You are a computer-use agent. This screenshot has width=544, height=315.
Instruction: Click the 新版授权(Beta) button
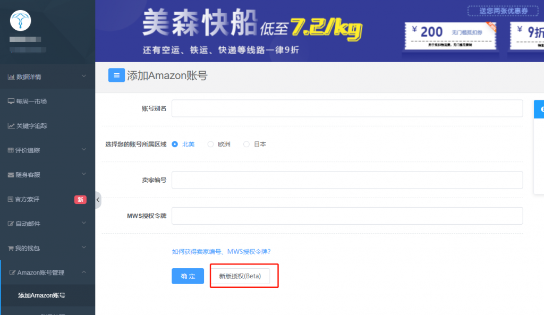click(x=240, y=276)
